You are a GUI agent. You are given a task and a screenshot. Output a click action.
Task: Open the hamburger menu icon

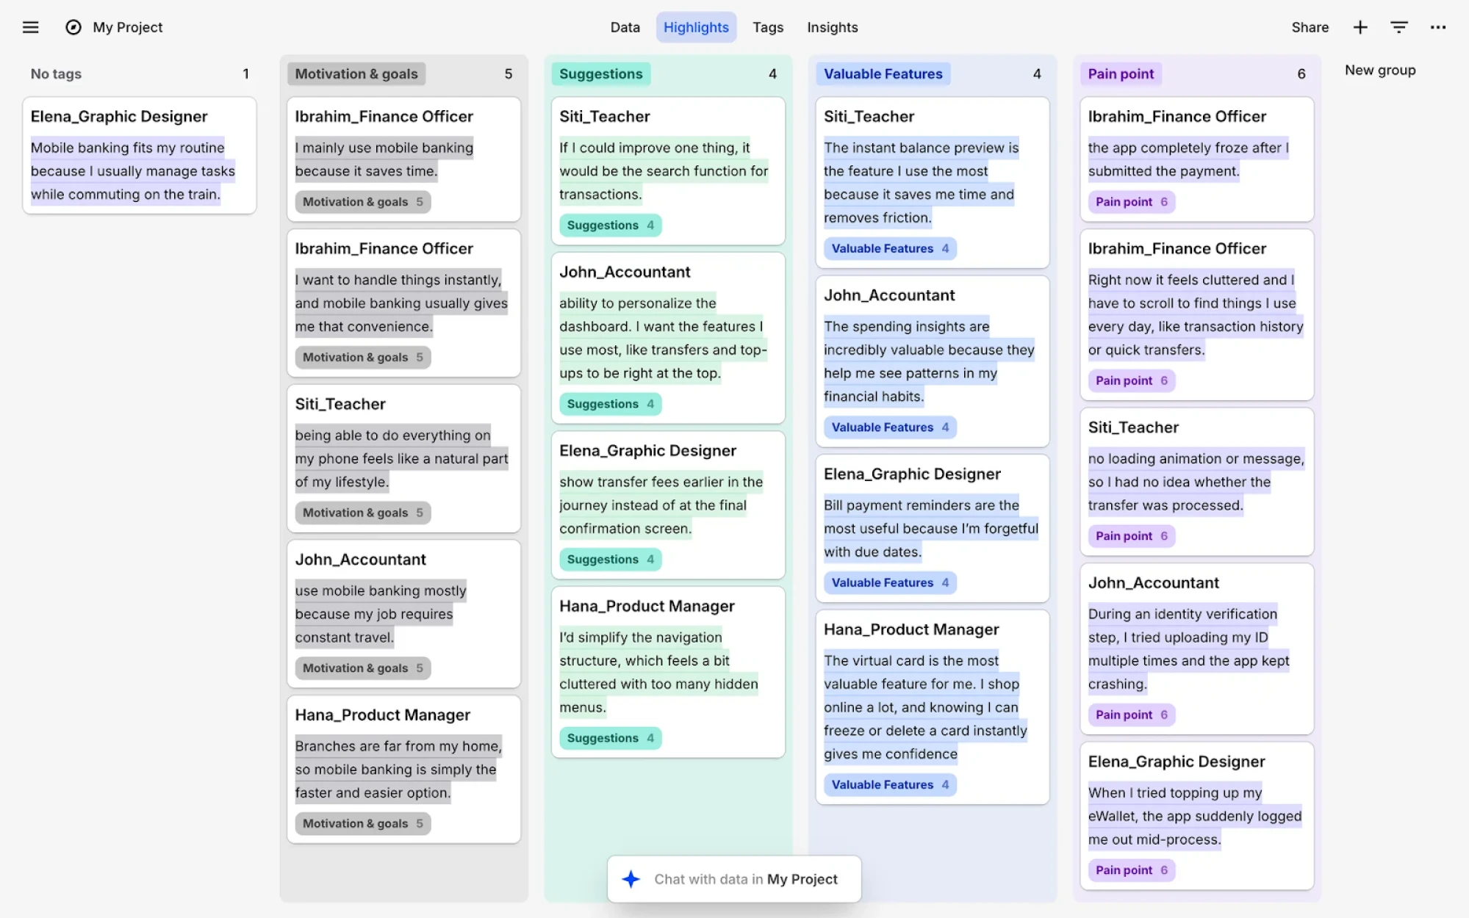click(x=30, y=27)
